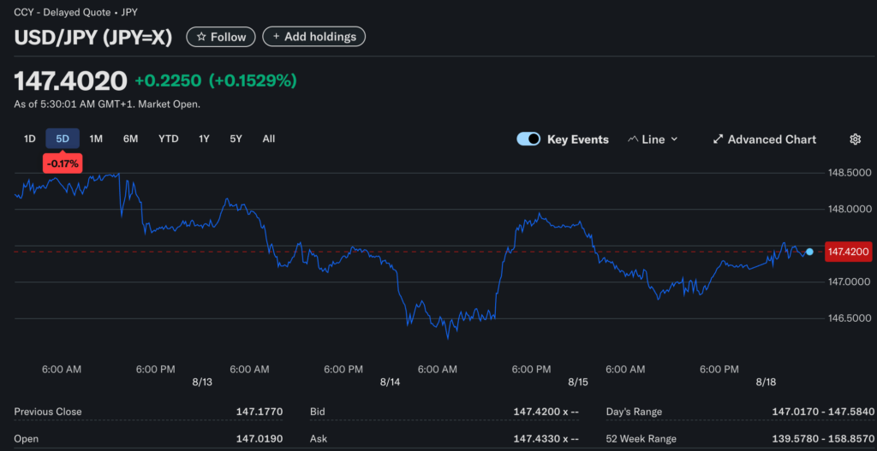Show the YTD time range
The height and width of the screenshot is (451, 877).
click(169, 139)
